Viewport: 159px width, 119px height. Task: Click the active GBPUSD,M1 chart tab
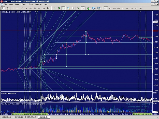[x=44, y=117]
